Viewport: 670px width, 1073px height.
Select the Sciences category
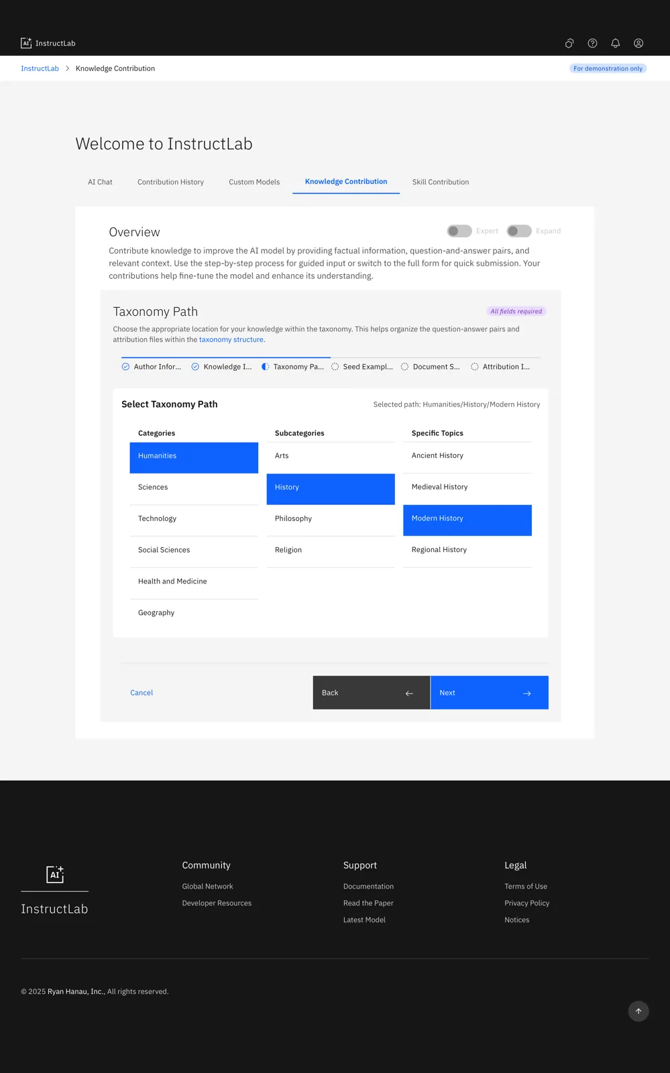(194, 489)
